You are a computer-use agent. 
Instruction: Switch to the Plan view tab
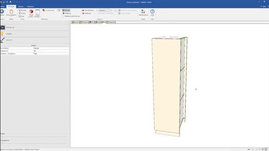pos(92,22)
